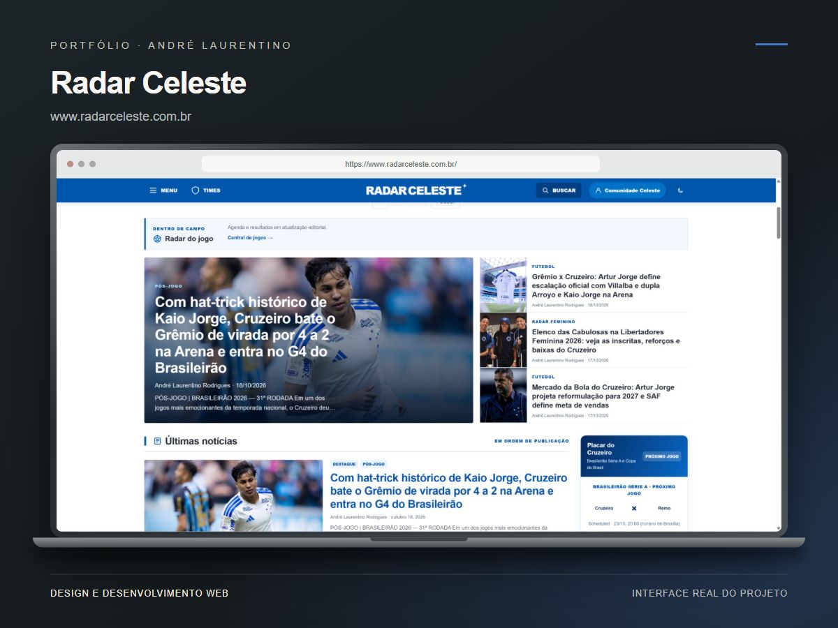Select the PÓS-JOGO tag in Últimas notícias
This screenshot has width=838, height=628.
(x=374, y=464)
